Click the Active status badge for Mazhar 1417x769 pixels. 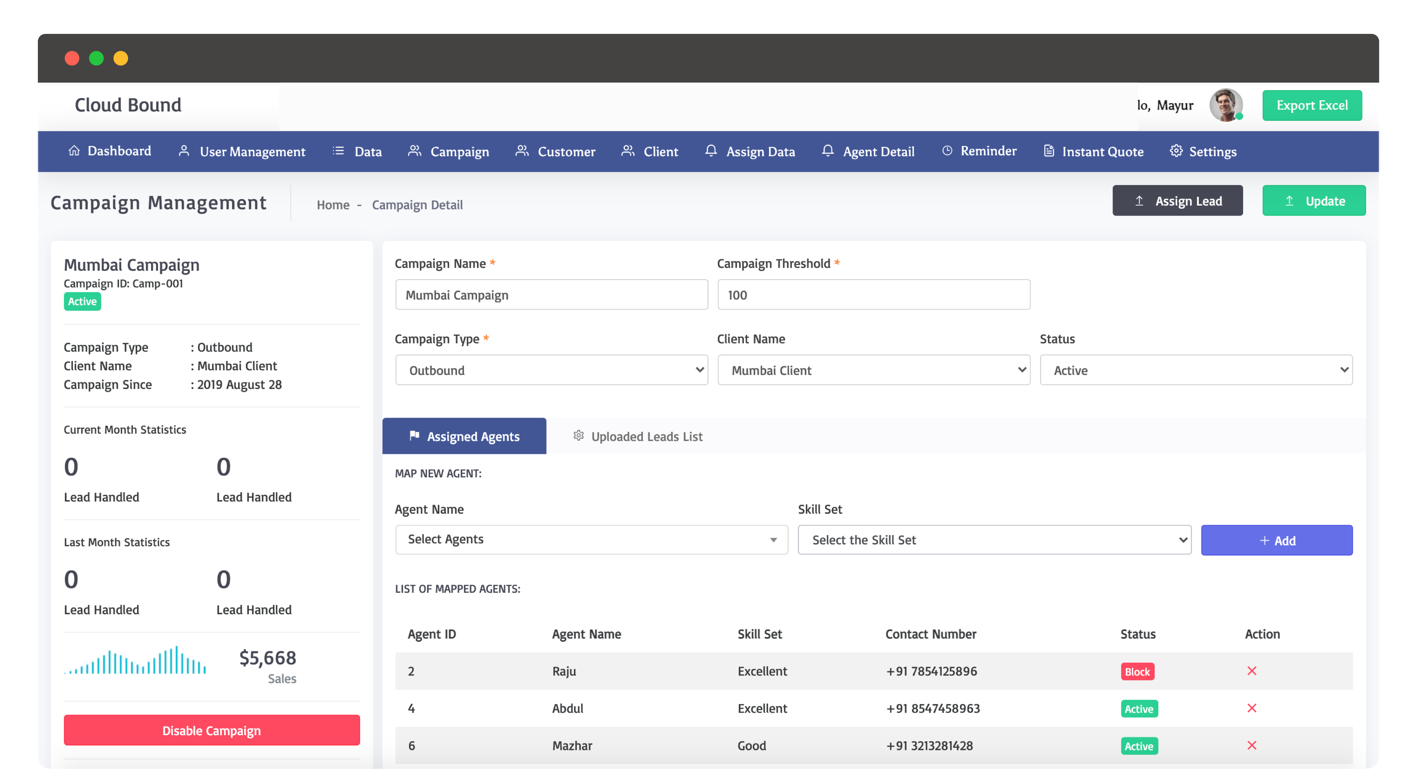pos(1139,746)
